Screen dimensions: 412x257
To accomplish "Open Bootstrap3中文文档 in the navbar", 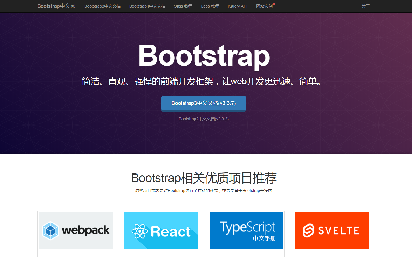I will point(102,6).
